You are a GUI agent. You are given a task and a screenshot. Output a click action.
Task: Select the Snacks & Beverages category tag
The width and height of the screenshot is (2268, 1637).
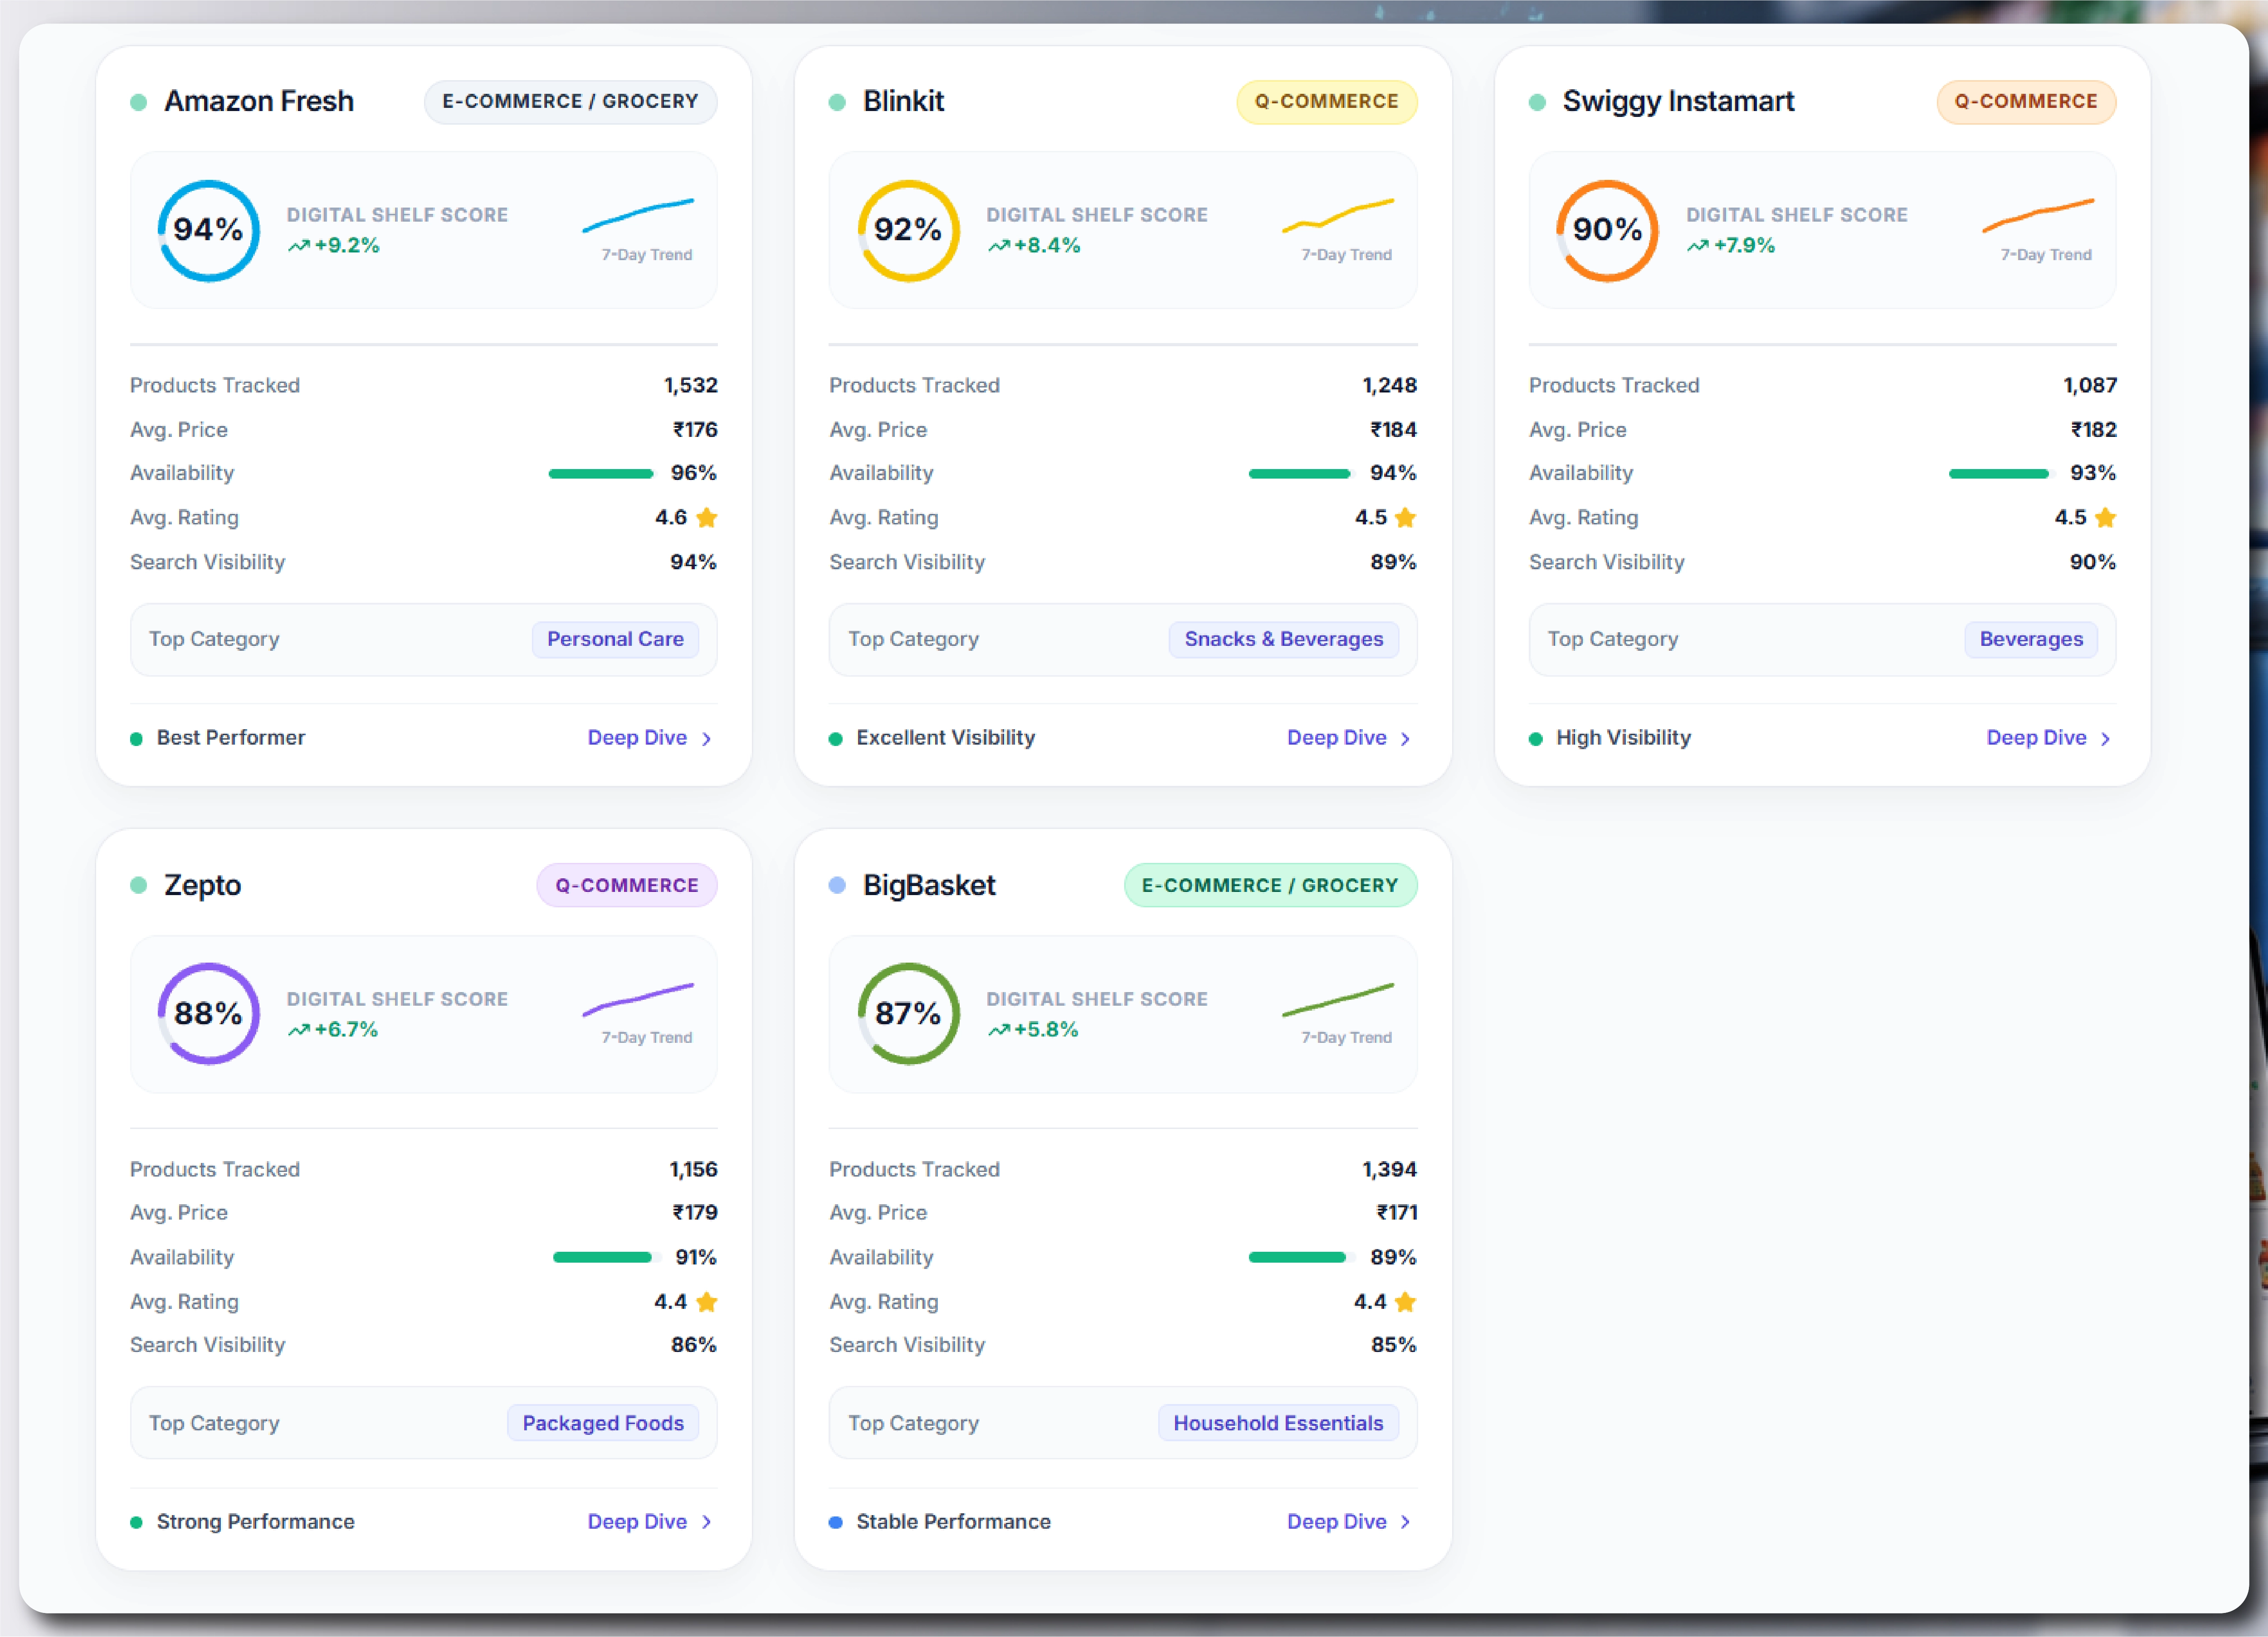[x=1284, y=639]
